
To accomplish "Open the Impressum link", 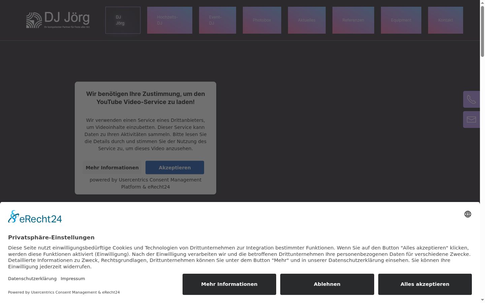I will coord(73,279).
